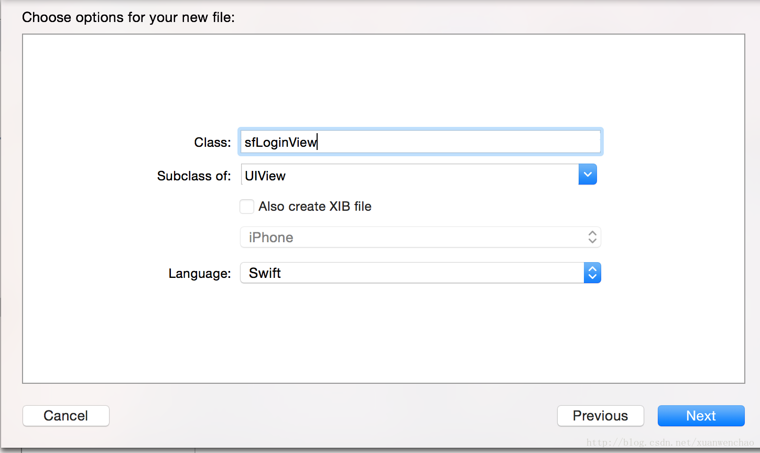This screenshot has height=453, width=760.
Task: Click the iPhone popup up-down chevrons
Action: [592, 237]
